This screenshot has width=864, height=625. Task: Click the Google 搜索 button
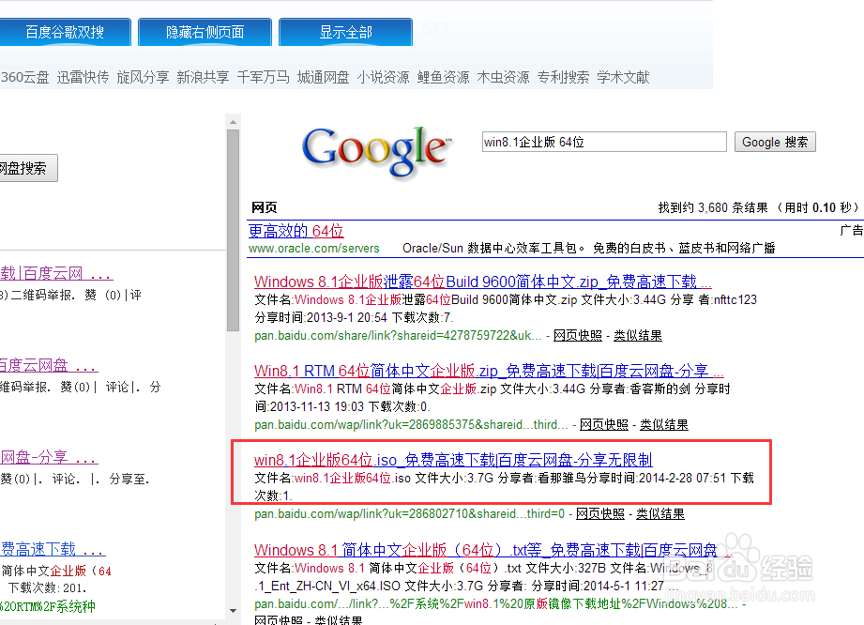tap(775, 142)
